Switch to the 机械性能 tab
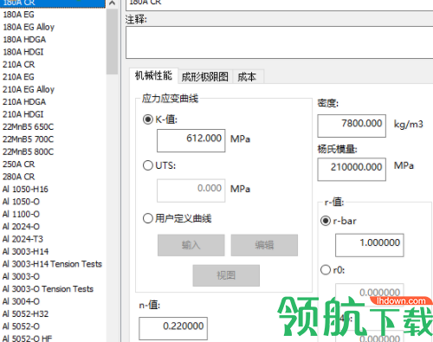433x342 pixels. point(153,76)
